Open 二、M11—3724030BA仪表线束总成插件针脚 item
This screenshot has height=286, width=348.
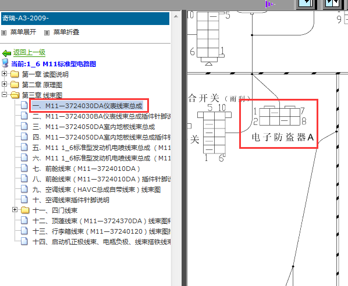click(101, 116)
